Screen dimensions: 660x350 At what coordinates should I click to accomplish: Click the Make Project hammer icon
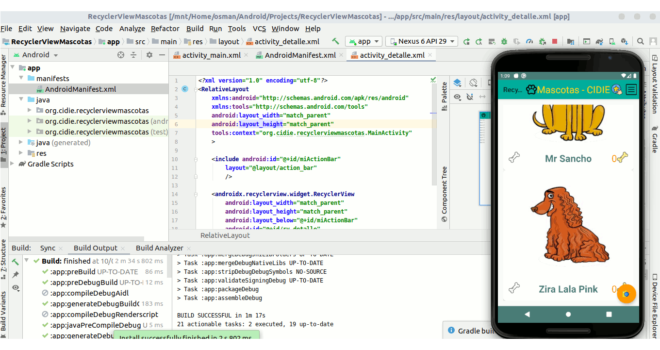pos(335,41)
